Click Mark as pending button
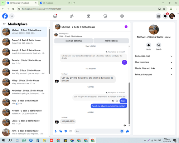Viewport: 179px width, 143px height. (x=74, y=41)
